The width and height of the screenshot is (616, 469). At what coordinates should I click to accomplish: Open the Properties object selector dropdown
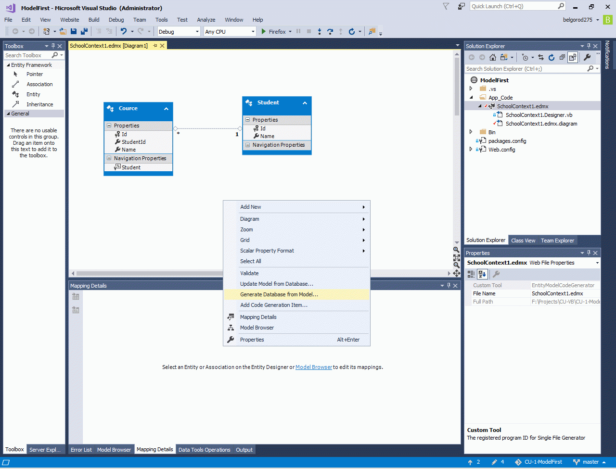(x=597, y=263)
